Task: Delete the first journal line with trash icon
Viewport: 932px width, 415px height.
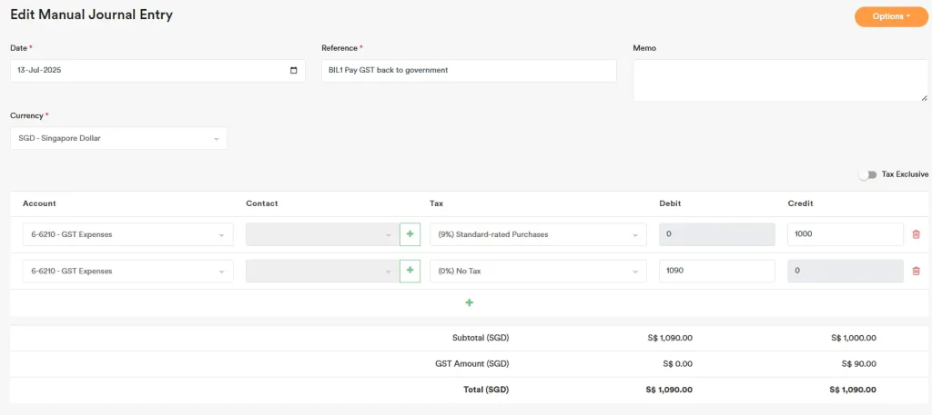Action: tap(916, 234)
